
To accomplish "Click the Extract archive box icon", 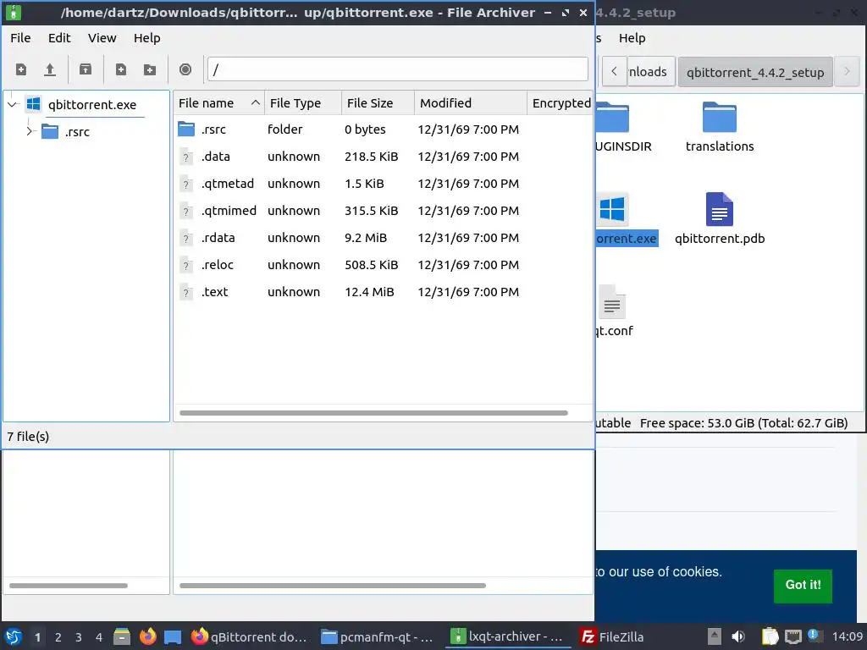I will click(x=86, y=69).
